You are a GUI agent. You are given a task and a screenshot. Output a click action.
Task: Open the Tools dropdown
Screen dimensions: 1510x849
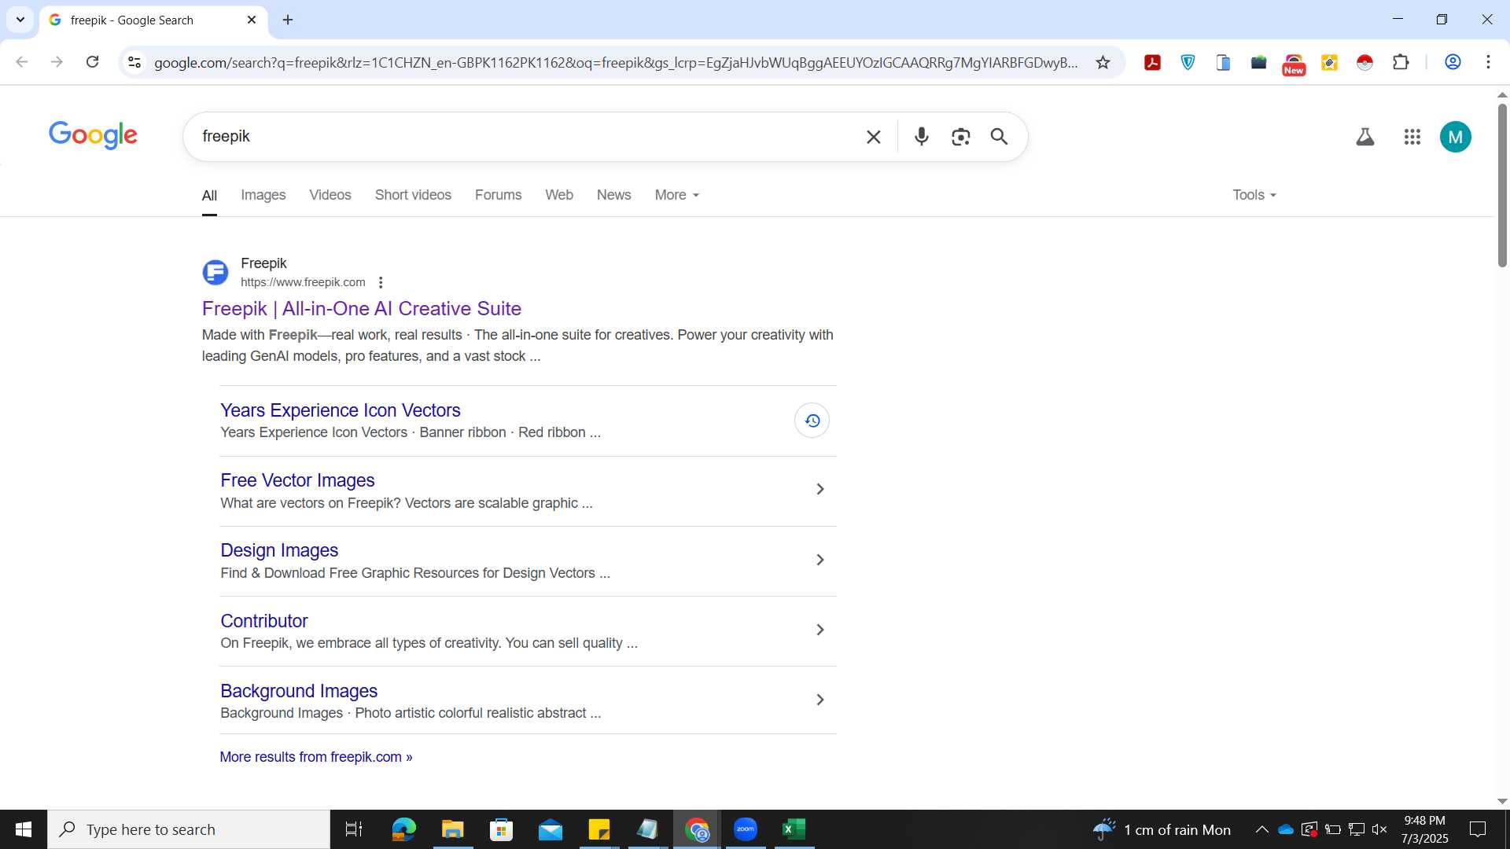pyautogui.click(x=1254, y=195)
